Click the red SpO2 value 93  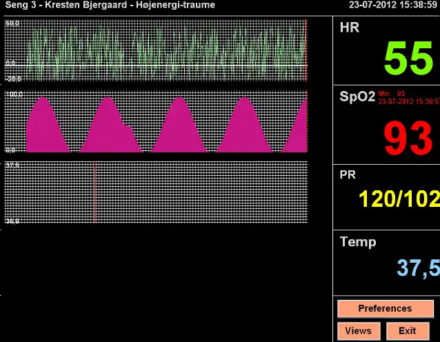[x=408, y=139]
